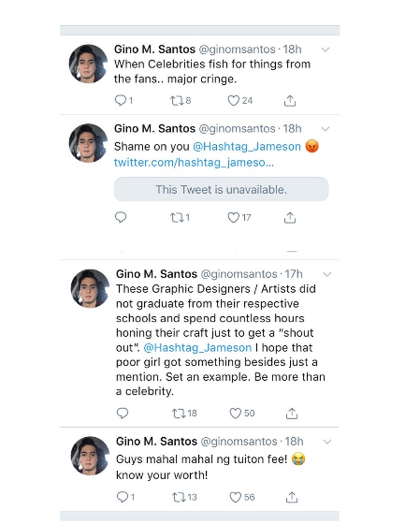The height and width of the screenshot is (532, 399).
Task: Click @Hashtag_Jameson mention in 'Graphic Designers' tweet
Action: pyautogui.click(x=197, y=348)
